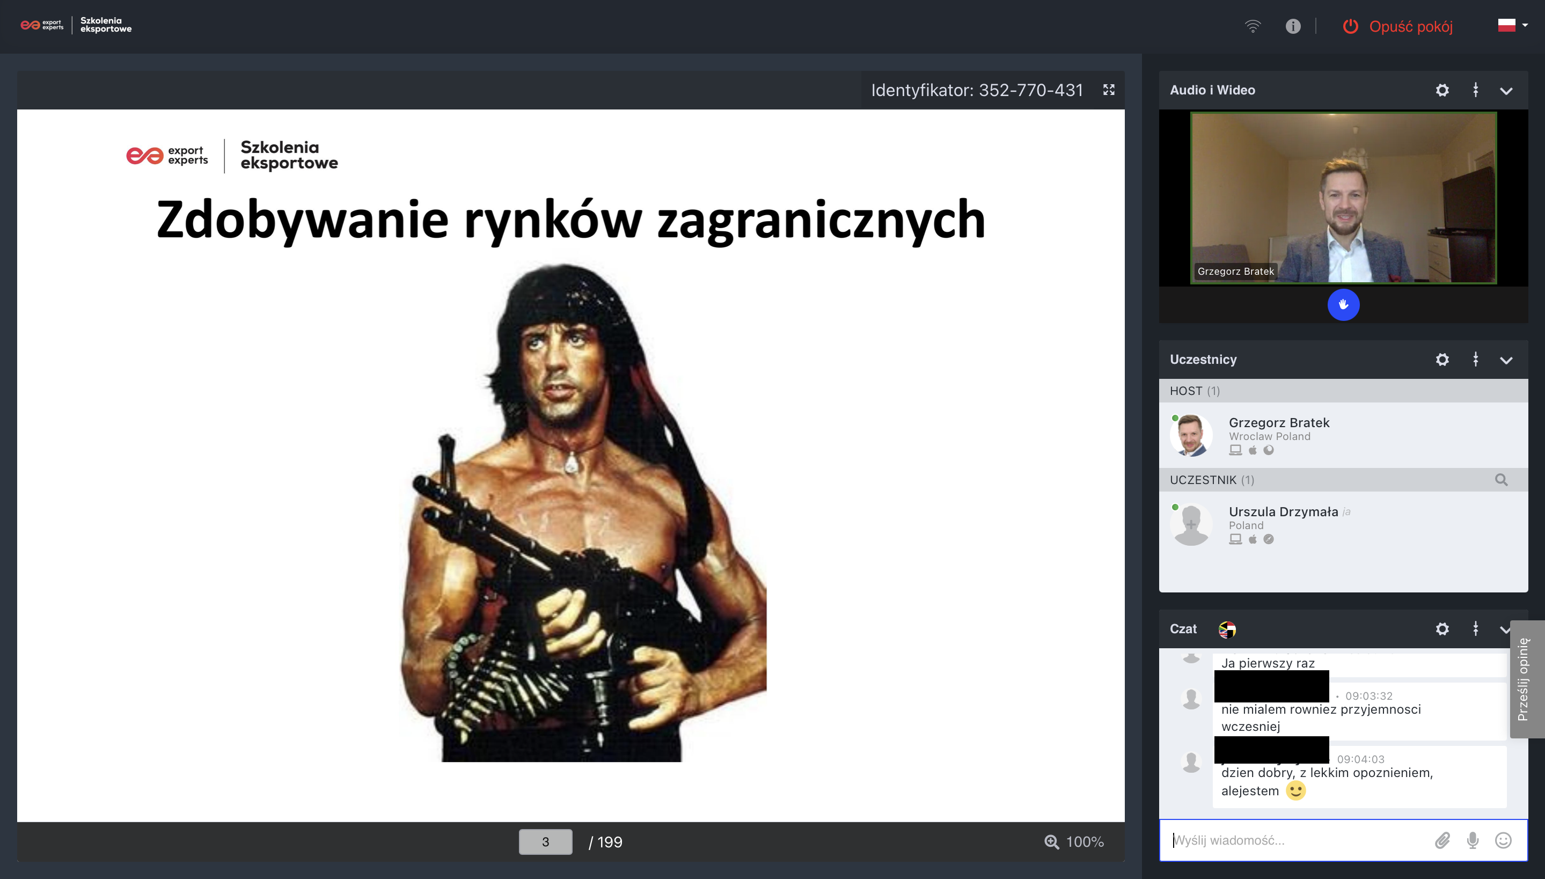This screenshot has height=879, width=1545.
Task: Click the Grzegorz Bratek video name label
Action: click(x=1235, y=272)
